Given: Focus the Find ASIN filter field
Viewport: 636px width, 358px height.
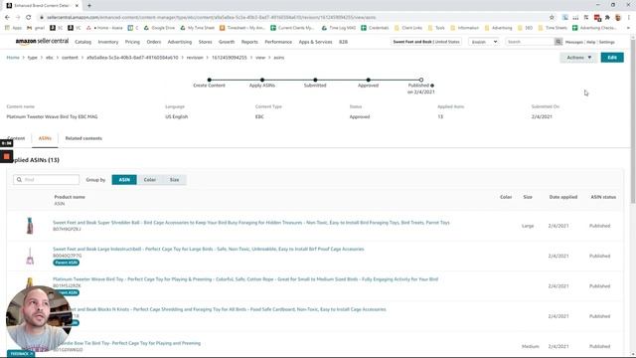Looking at the screenshot, I should [x=47, y=179].
